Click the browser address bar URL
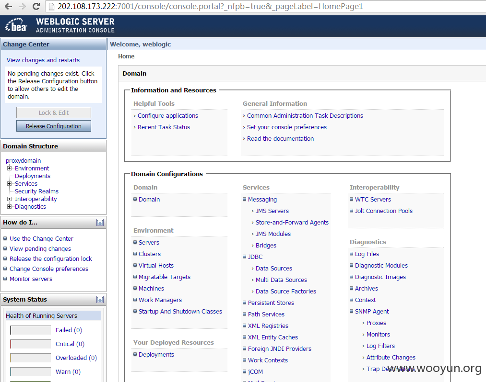The height and width of the screenshot is (382, 486). pyautogui.click(x=210, y=6)
